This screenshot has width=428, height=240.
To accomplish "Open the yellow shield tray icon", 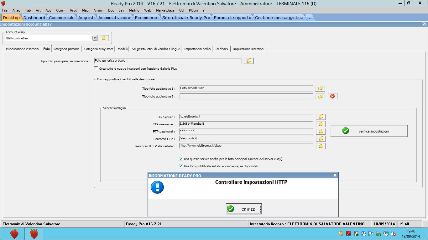I will coord(341,233).
